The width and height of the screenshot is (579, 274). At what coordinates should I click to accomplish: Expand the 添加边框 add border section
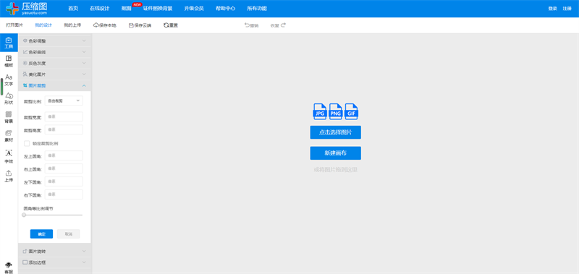tap(54, 262)
